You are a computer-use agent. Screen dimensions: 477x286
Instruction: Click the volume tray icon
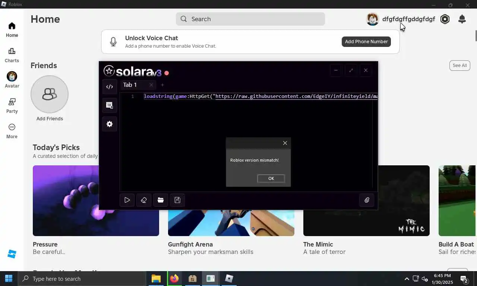[x=425, y=279]
